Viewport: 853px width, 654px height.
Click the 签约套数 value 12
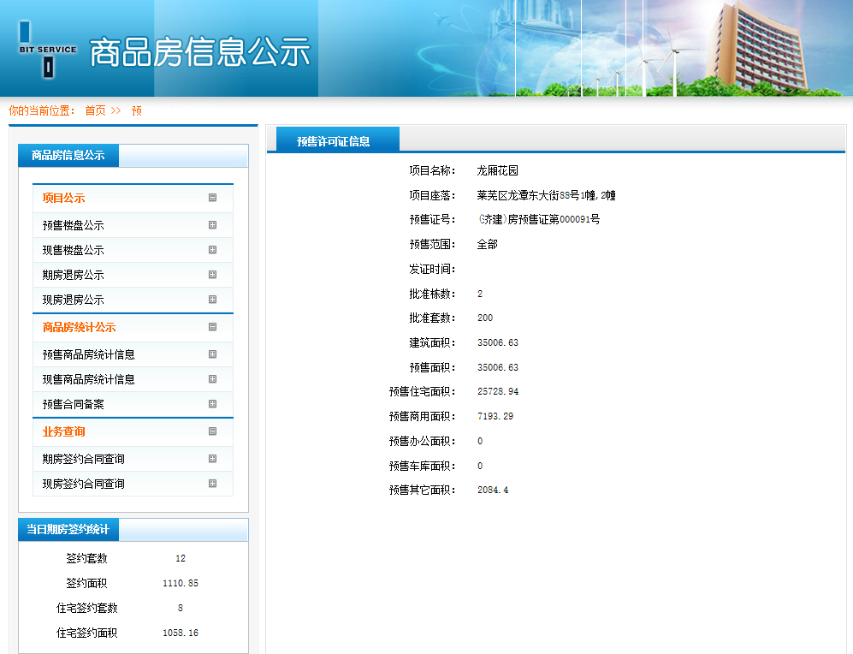(181, 559)
